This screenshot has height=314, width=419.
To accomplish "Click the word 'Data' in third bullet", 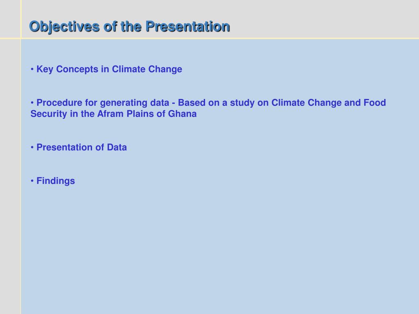I will [x=117, y=147].
